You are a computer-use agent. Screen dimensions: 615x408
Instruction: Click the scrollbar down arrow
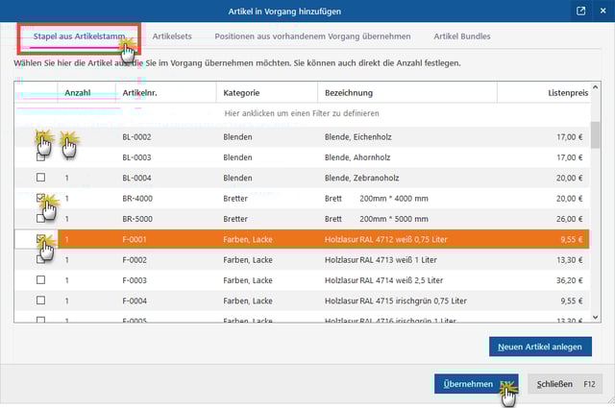(x=596, y=315)
